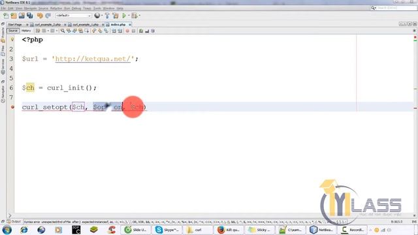This screenshot has width=418, height=235.
Task: Switch to the curl_example_1.php tab
Action: tap(86, 25)
